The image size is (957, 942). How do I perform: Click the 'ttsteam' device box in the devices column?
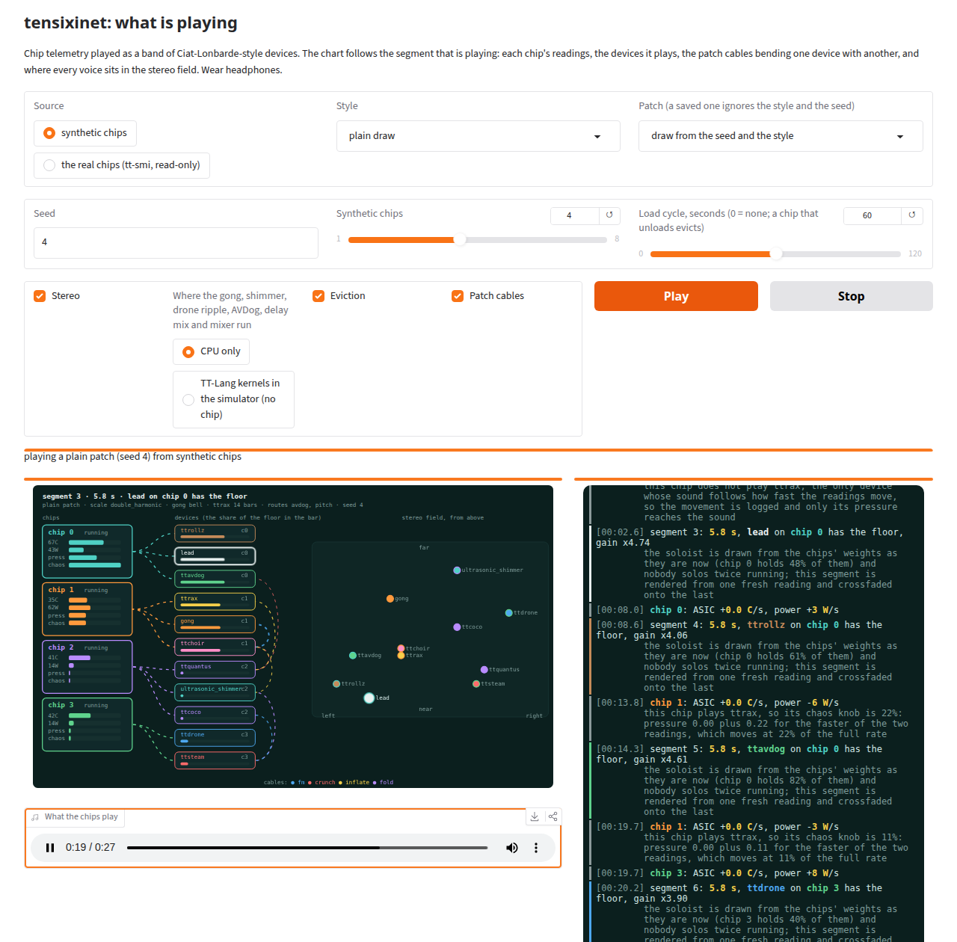(x=215, y=760)
